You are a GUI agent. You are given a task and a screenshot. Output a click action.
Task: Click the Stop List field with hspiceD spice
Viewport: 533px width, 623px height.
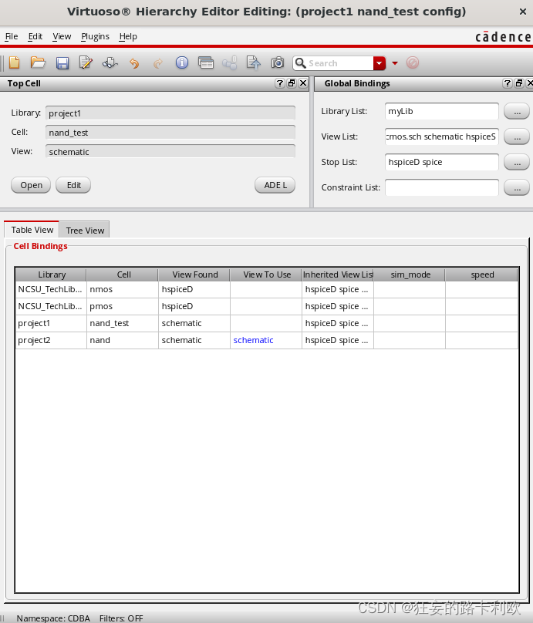[441, 162]
